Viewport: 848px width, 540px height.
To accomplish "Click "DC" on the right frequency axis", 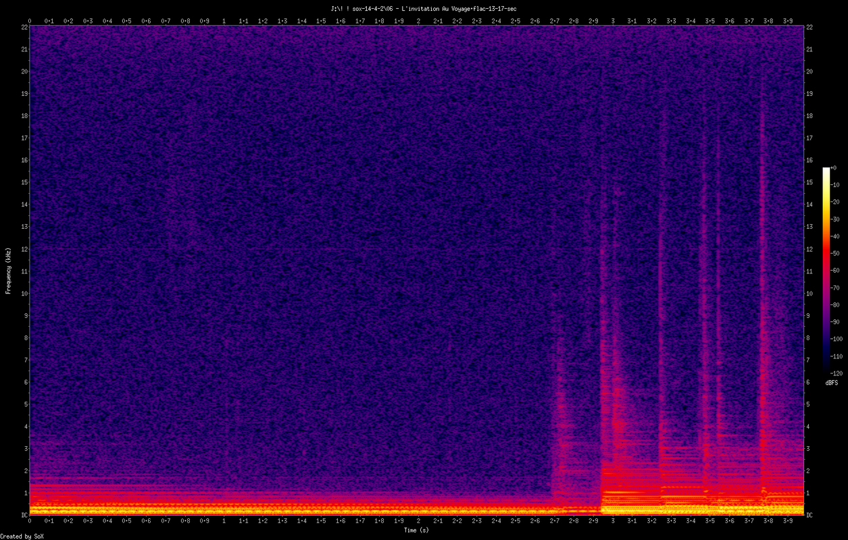I will coord(809,515).
